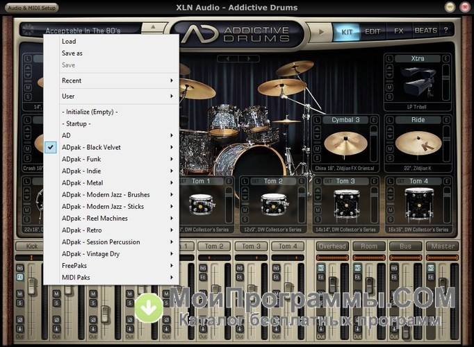Viewport: 474px width, 347px height.
Task: Mute the Ride slot
Action: [x=390, y=149]
